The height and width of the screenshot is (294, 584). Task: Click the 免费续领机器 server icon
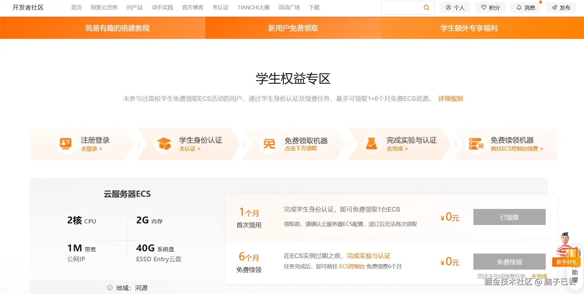pyautogui.click(x=476, y=143)
